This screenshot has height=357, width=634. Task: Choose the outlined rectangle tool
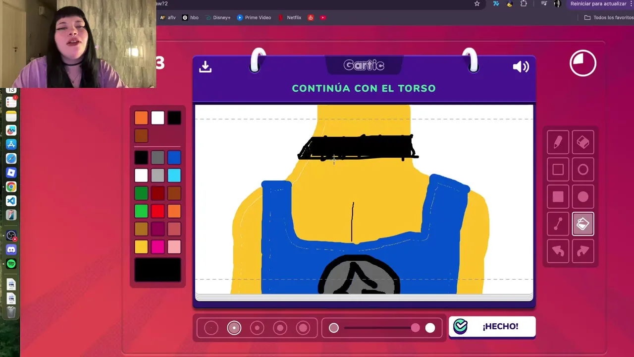pyautogui.click(x=558, y=170)
